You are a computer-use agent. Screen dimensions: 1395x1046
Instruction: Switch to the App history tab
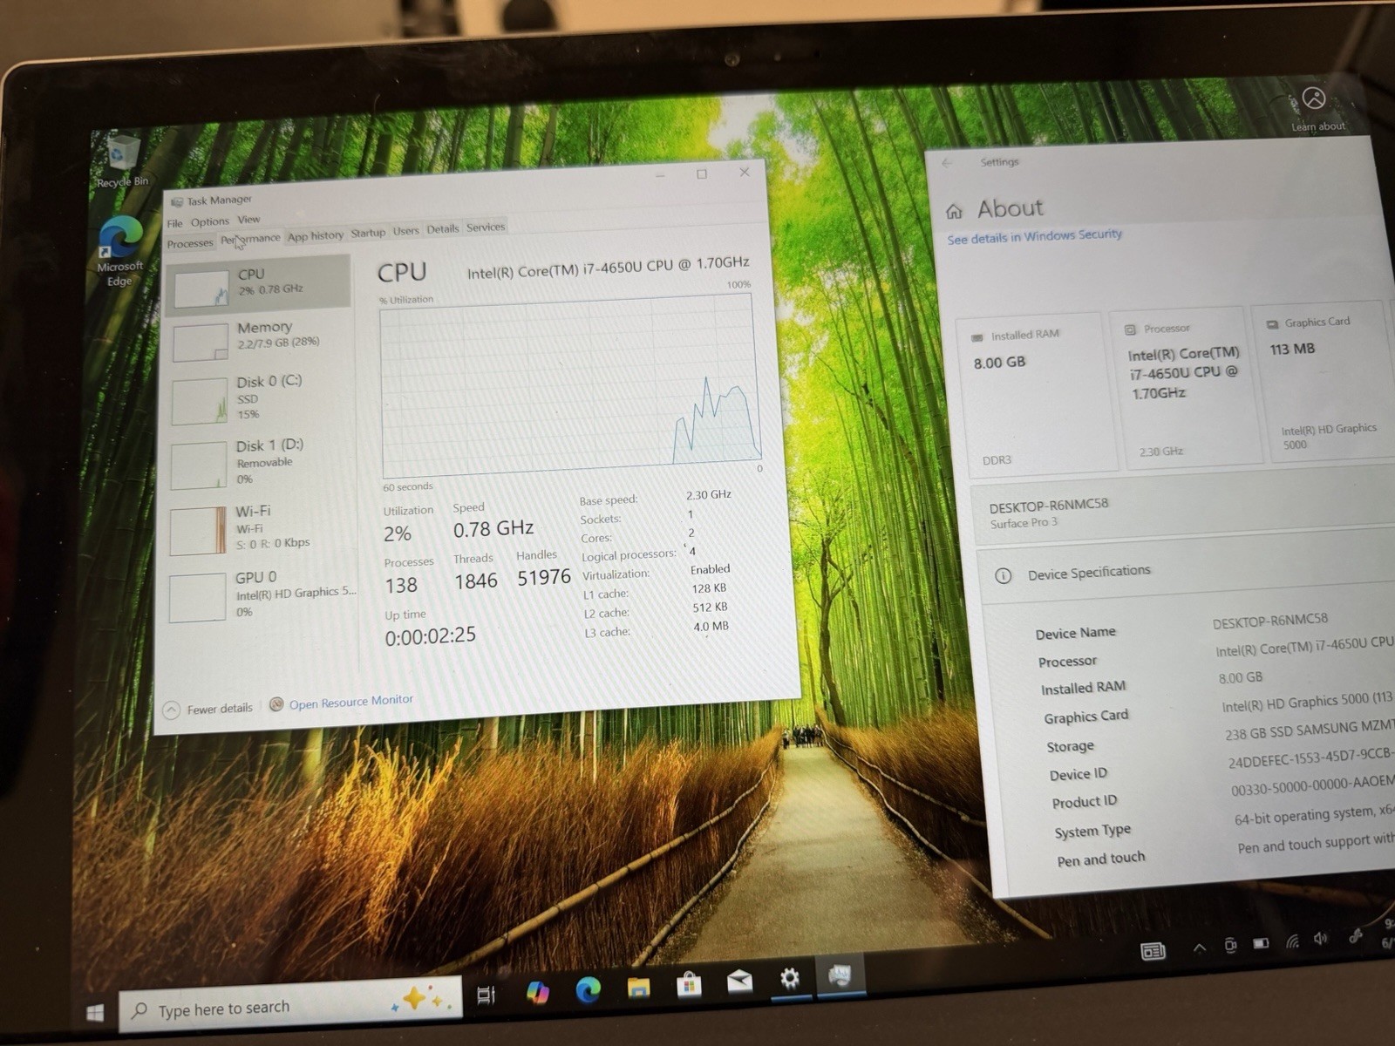coord(316,236)
